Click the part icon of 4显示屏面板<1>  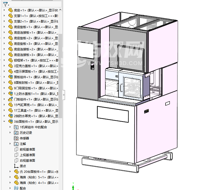pyautogui.click(x=10, y=71)
